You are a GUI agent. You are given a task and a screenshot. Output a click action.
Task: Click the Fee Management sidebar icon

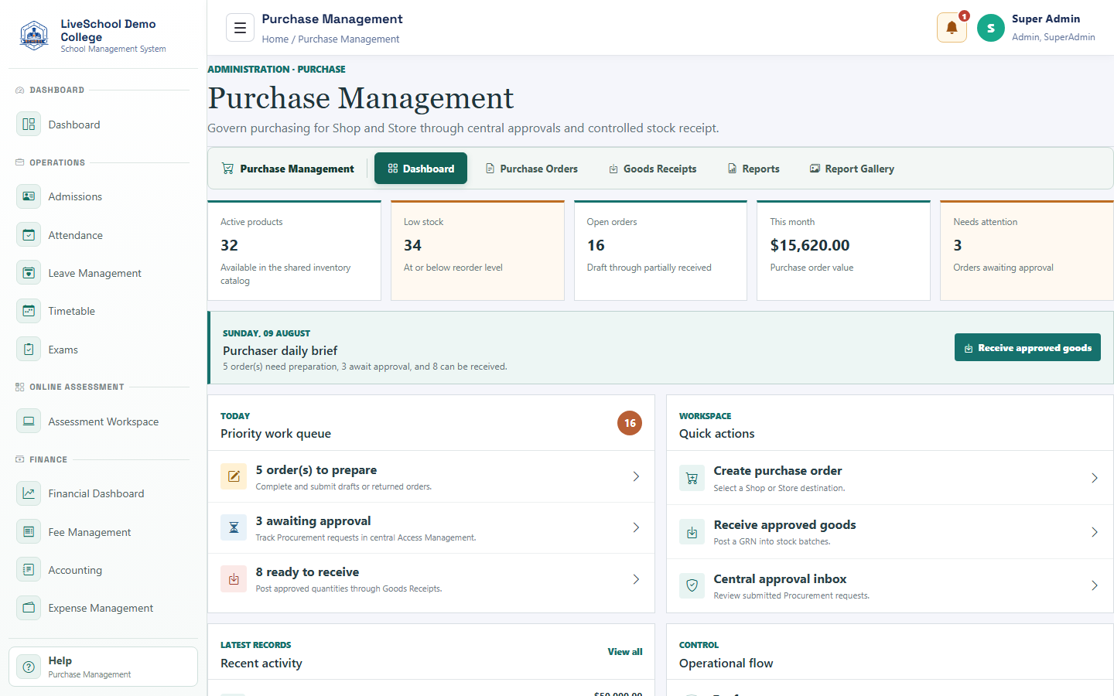[x=29, y=532]
